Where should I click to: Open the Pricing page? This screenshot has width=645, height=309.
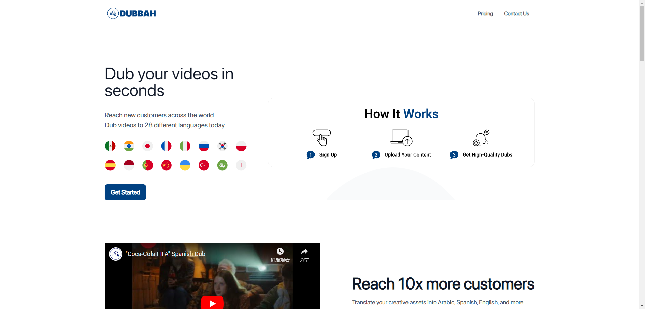pyautogui.click(x=485, y=14)
